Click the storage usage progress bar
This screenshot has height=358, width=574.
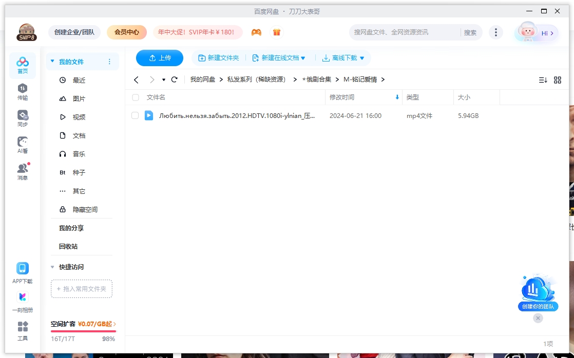click(83, 330)
